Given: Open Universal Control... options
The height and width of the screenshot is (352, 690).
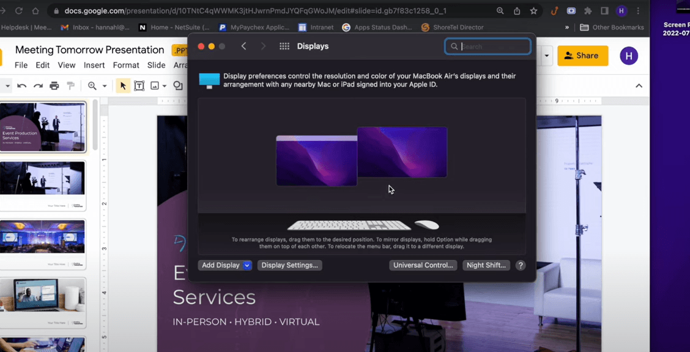Looking at the screenshot, I should [423, 265].
